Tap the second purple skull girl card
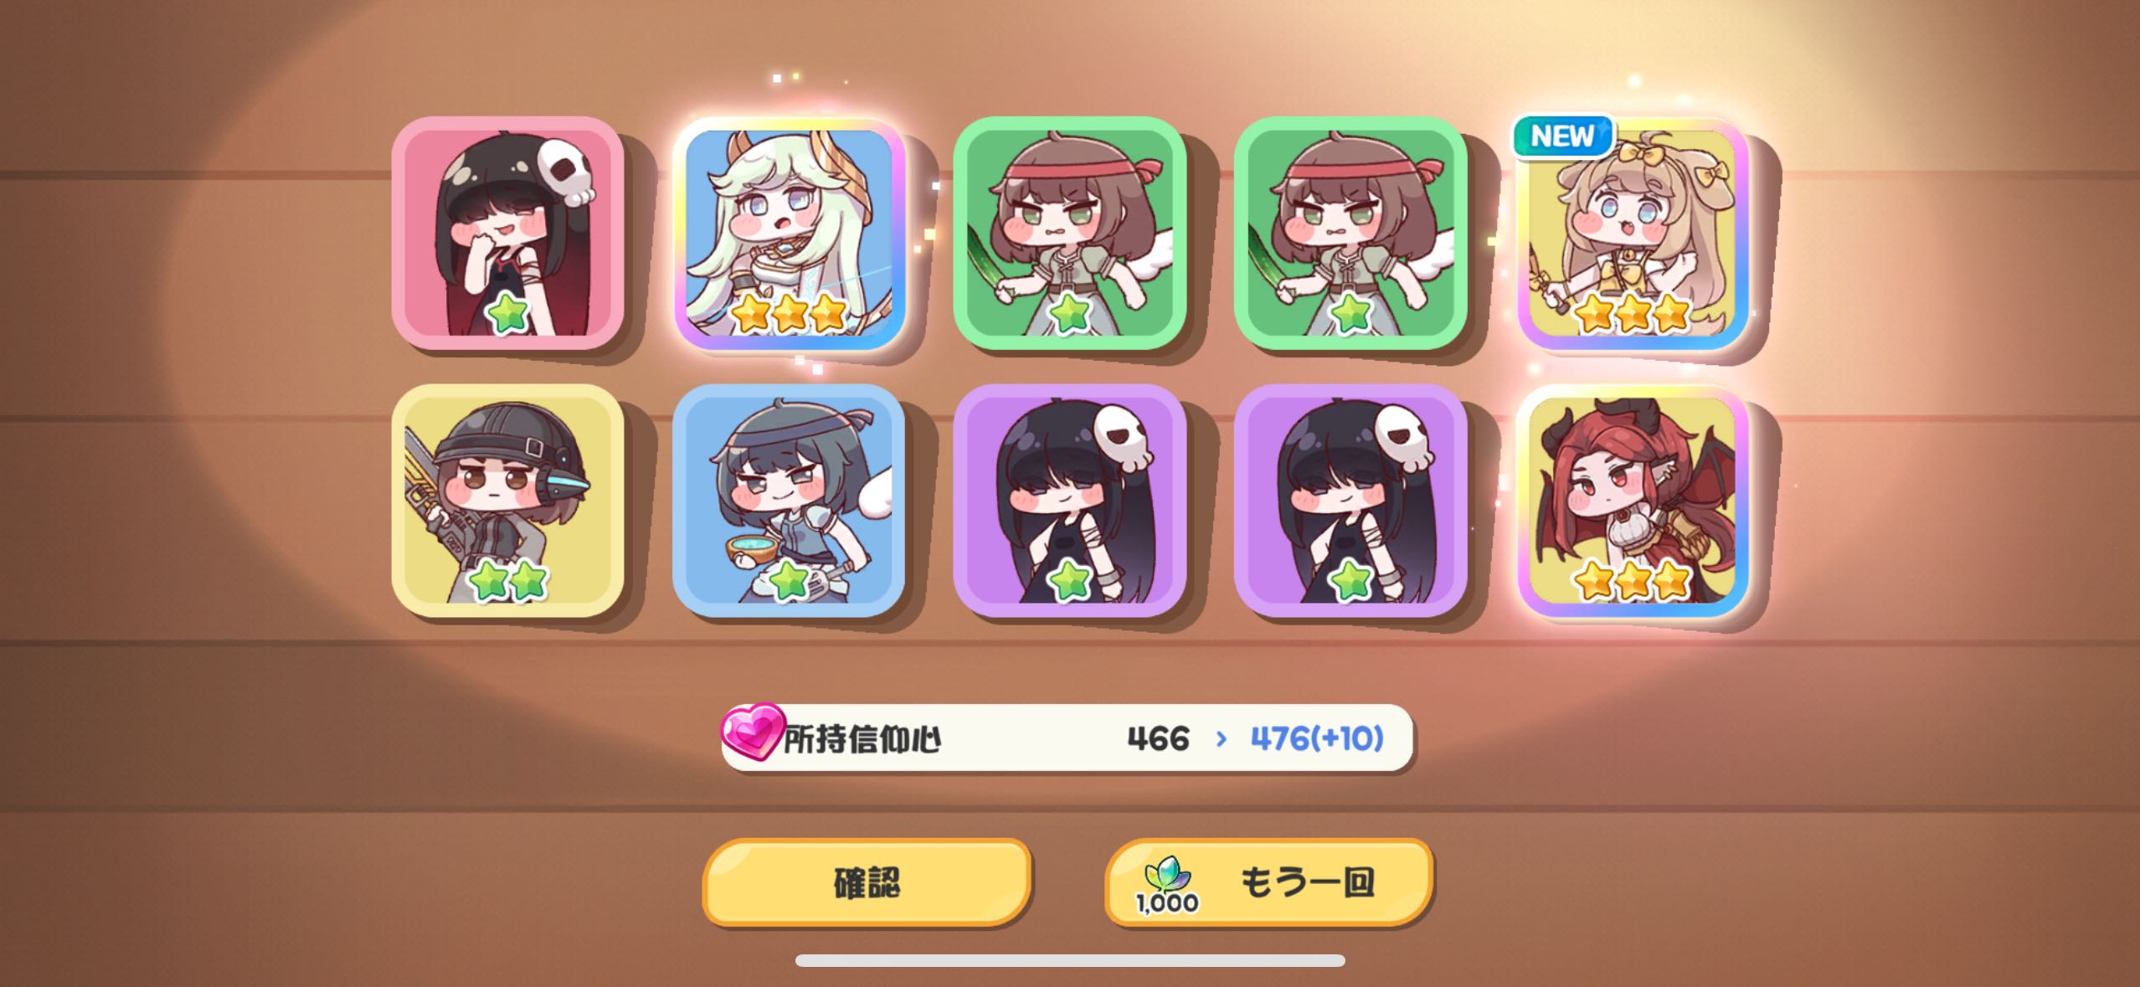Image resolution: width=2140 pixels, height=987 pixels. pos(1350,501)
